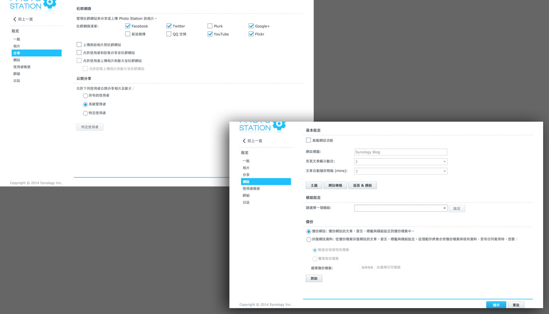Click the 開始 button
This screenshot has width=549, height=314.
tap(314, 279)
